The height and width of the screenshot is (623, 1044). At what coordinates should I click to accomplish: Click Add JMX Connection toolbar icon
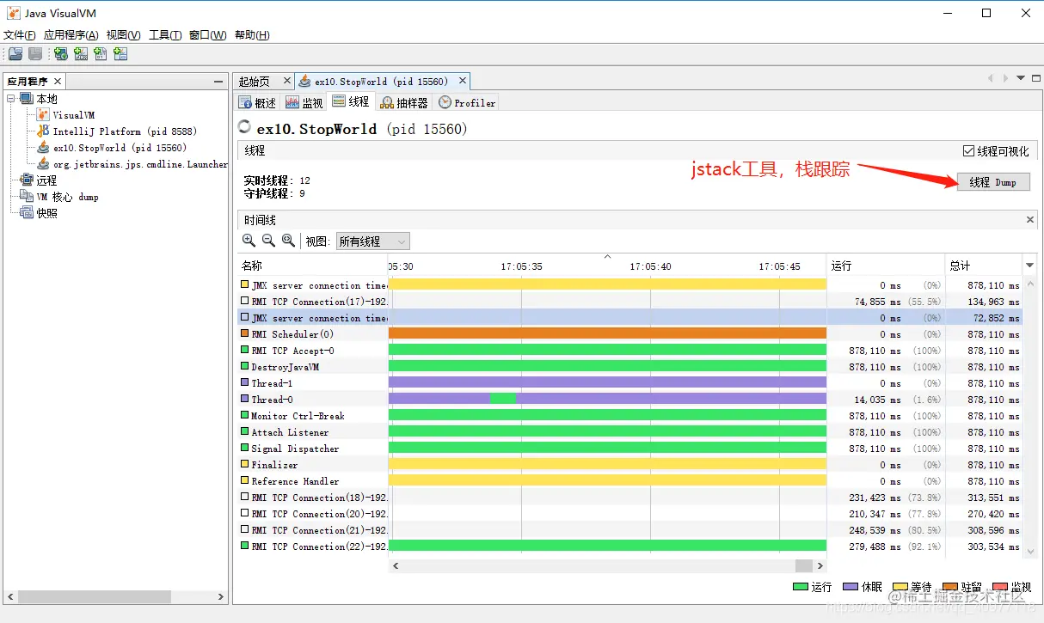coord(81,54)
